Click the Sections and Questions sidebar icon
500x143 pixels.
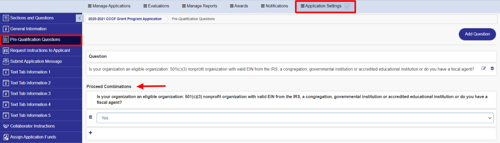pos(6,18)
